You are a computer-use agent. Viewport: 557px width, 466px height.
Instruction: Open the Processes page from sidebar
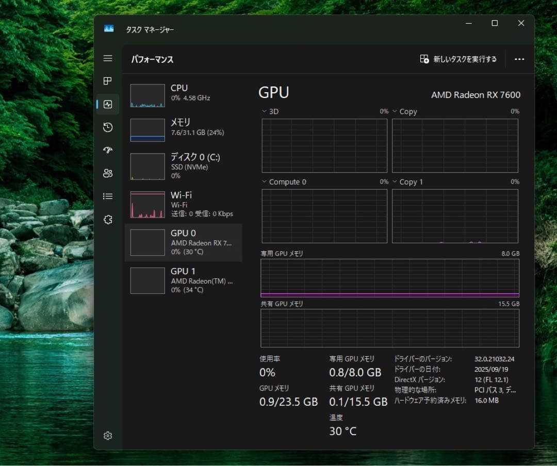pyautogui.click(x=108, y=81)
